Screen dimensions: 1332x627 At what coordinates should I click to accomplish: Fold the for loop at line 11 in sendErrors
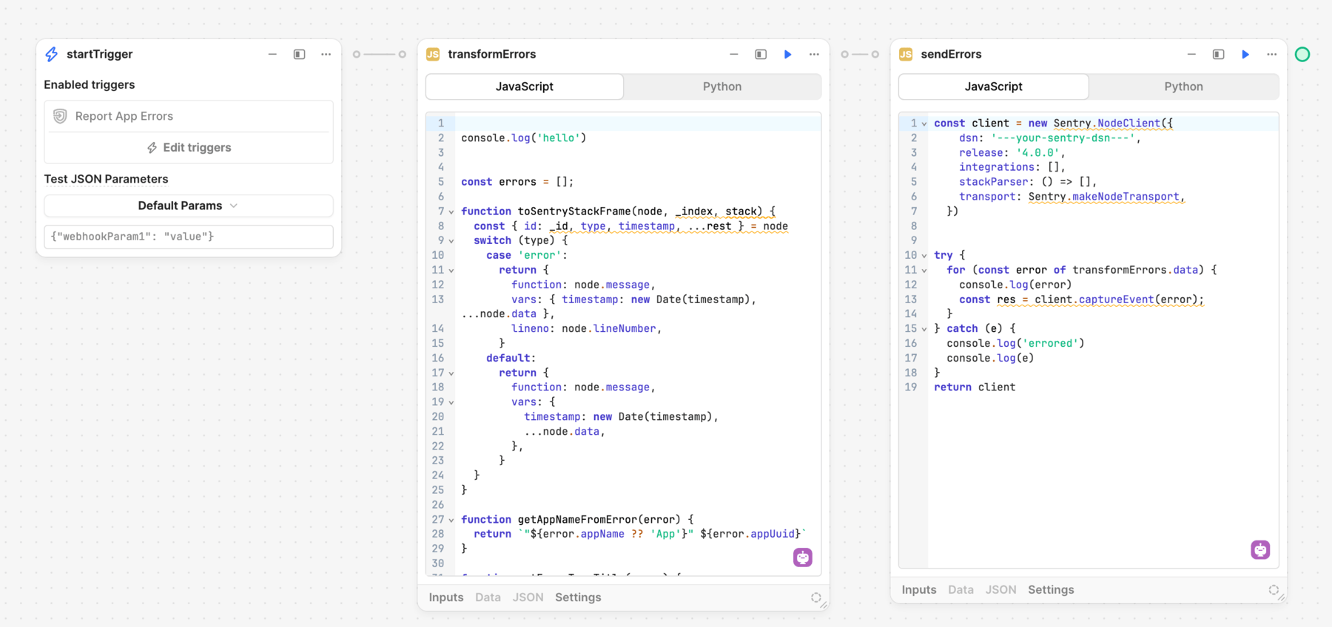point(924,271)
